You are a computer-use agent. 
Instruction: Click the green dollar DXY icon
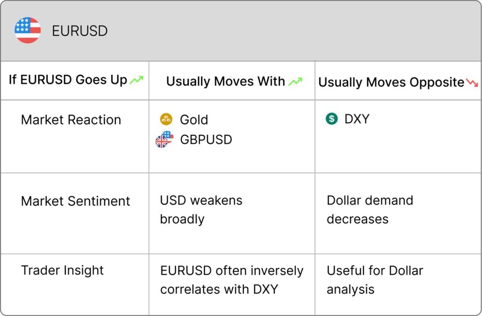[332, 119]
